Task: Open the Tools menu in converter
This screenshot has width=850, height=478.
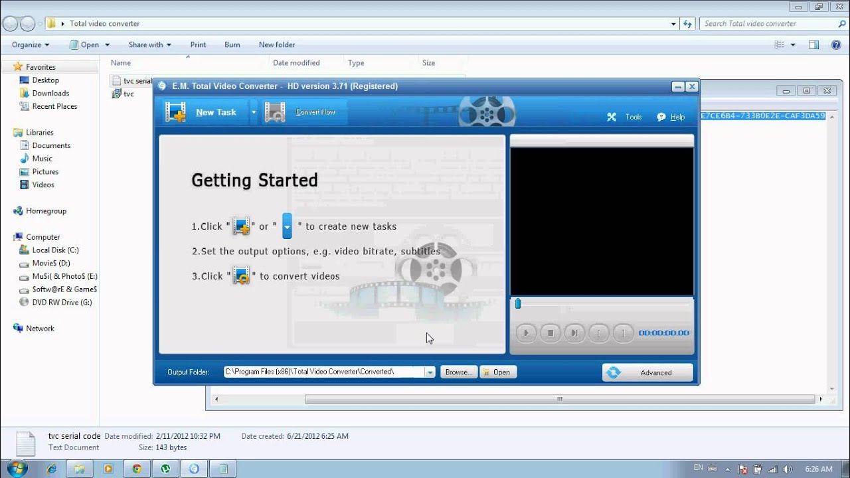Action: (625, 117)
